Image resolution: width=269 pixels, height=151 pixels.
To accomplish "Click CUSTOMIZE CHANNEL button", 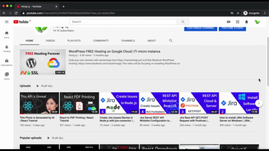I will coord(200,29).
